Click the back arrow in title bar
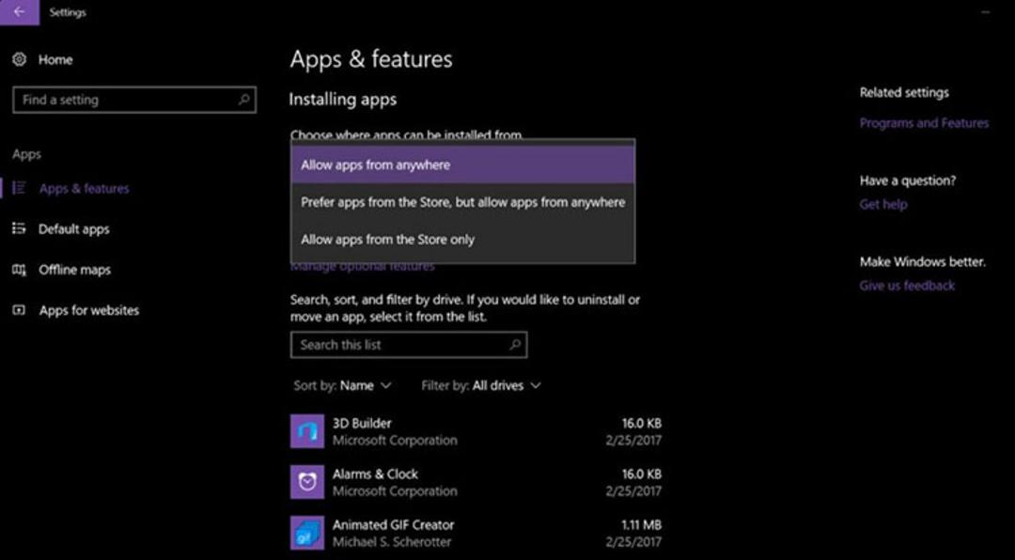Screen dimensions: 1015x560 pos(20,12)
